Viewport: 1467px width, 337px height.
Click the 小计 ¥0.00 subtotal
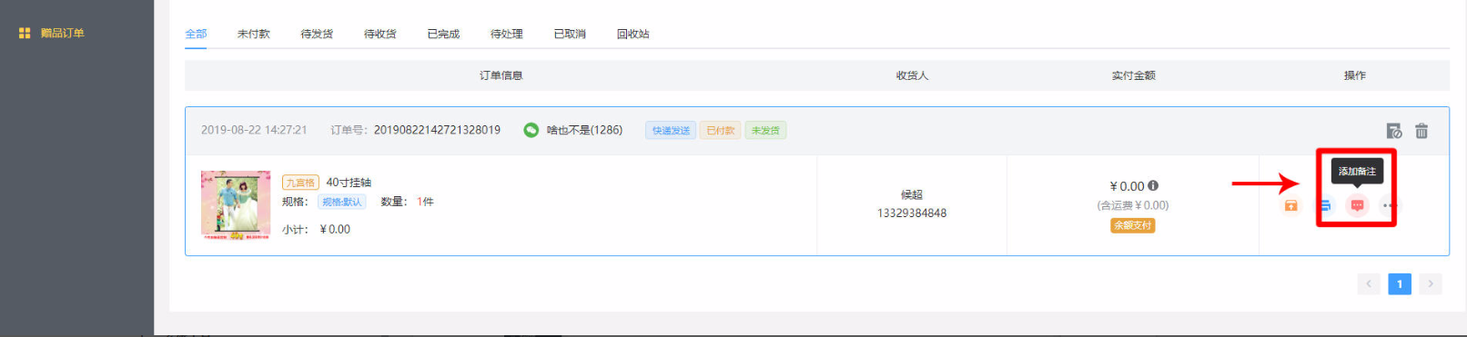tap(316, 229)
